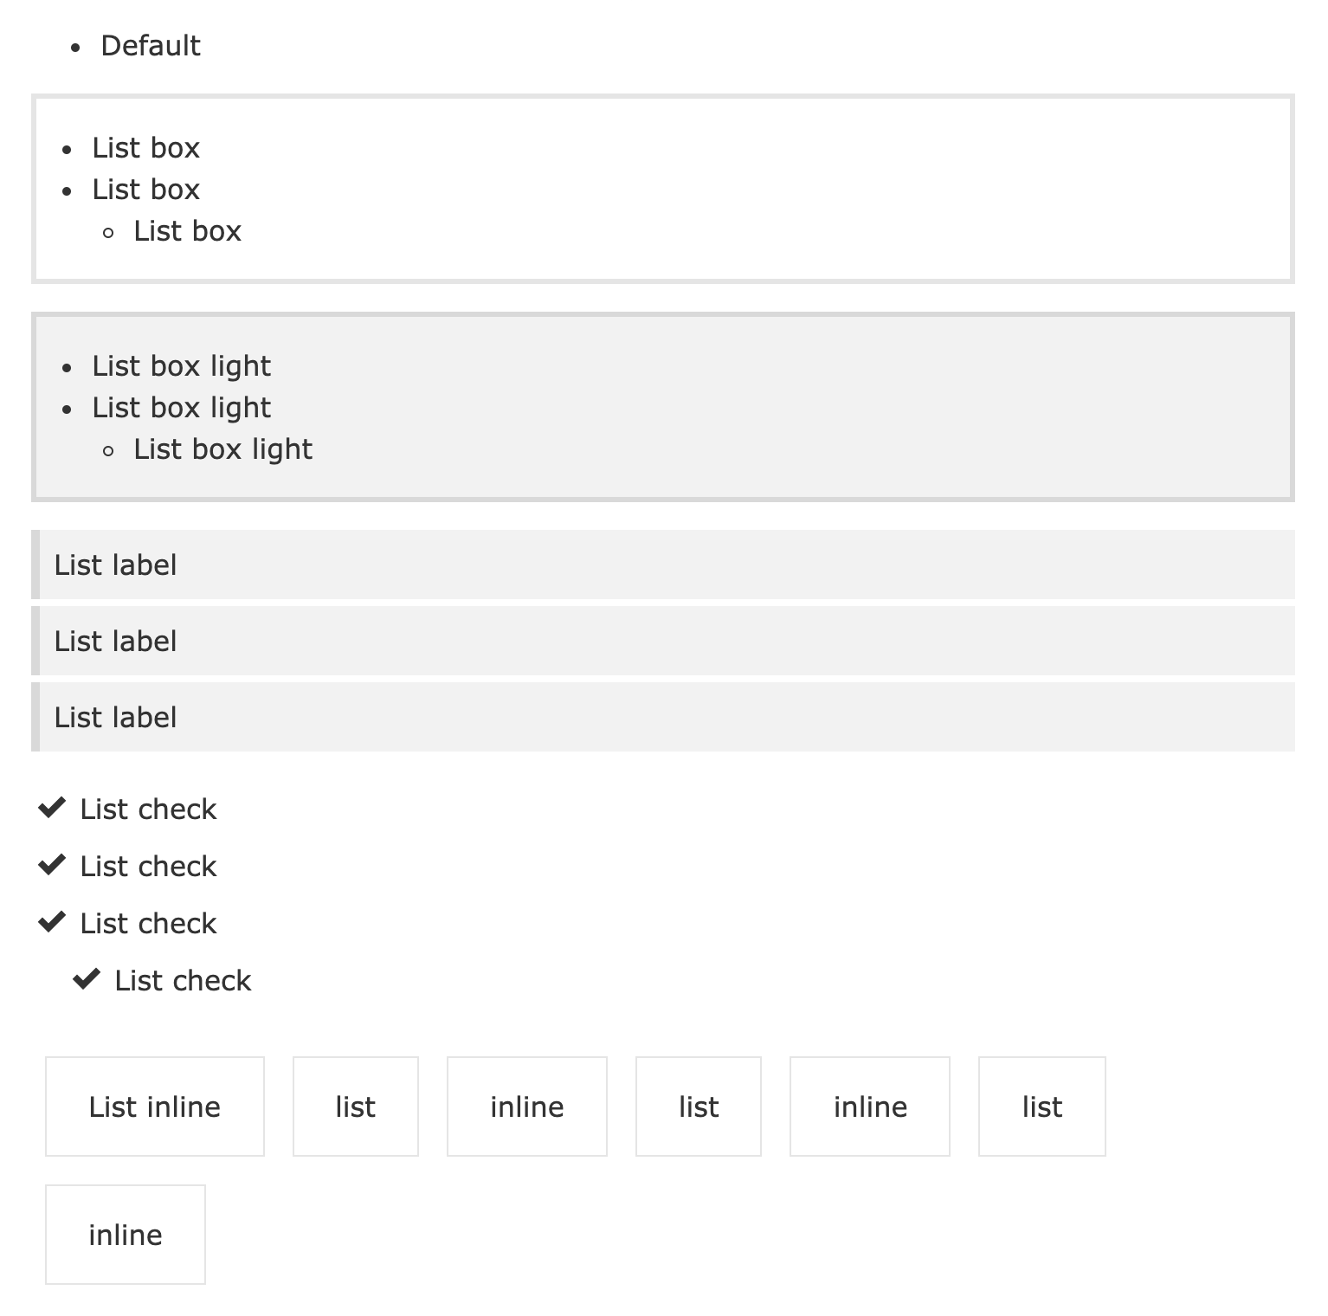Click the first 'list' inline box
The width and height of the screenshot is (1328, 1316).
pos(356,1106)
